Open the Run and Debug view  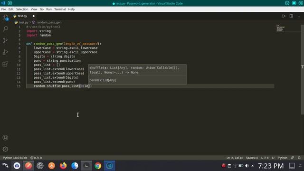(5, 52)
